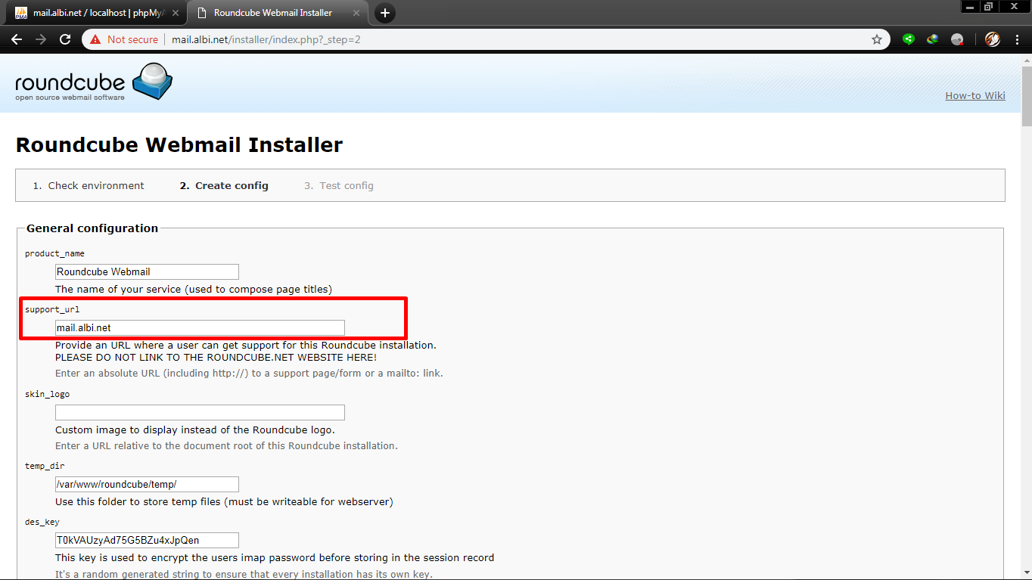Image resolution: width=1032 pixels, height=580 pixels.
Task: Click the product_name input field
Action: [x=147, y=271]
